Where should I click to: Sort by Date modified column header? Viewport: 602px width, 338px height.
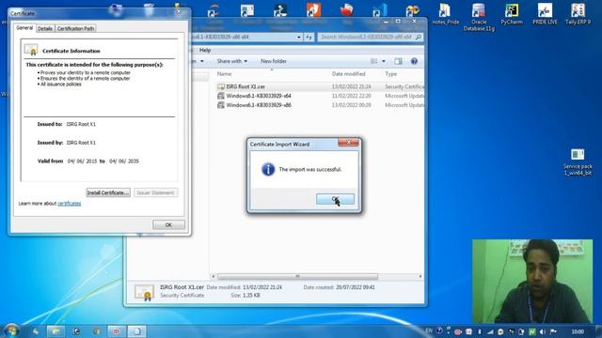click(x=349, y=74)
